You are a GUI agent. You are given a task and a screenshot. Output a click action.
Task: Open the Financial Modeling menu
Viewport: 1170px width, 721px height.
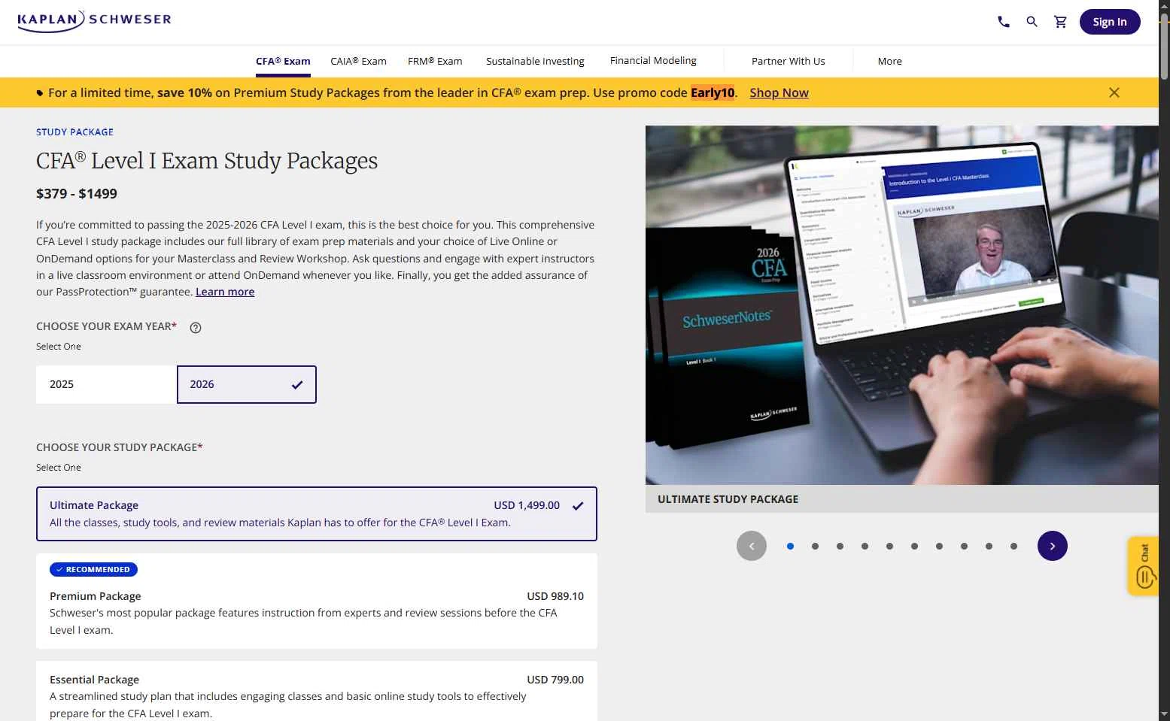(x=653, y=60)
